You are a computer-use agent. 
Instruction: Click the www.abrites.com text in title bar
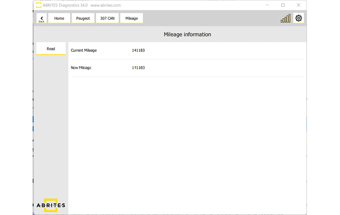(x=105, y=5)
